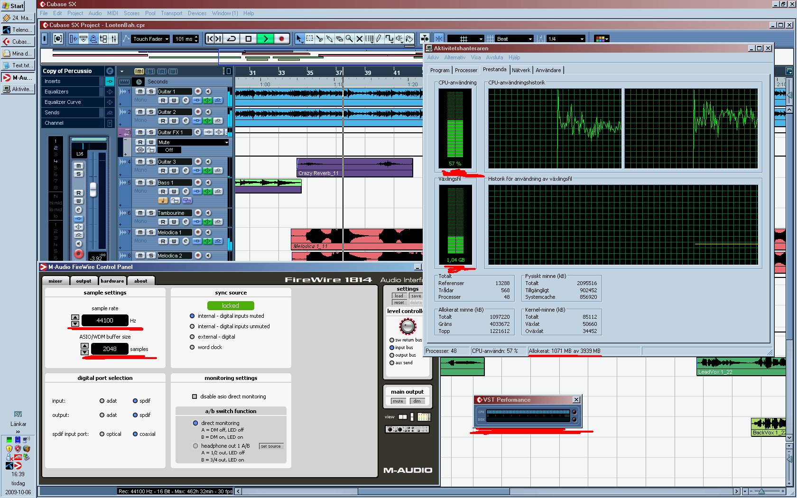
Task: Select the Range Selection tool
Action: pos(309,39)
